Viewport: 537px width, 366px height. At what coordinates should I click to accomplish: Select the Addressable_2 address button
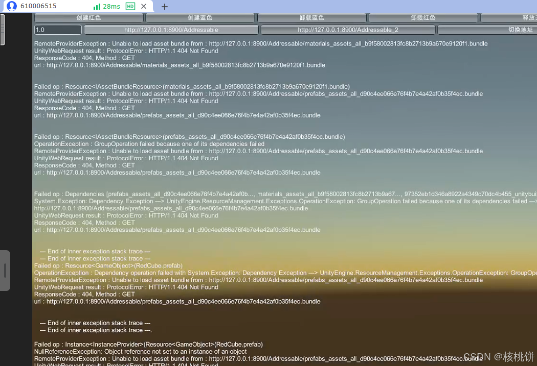pos(348,30)
